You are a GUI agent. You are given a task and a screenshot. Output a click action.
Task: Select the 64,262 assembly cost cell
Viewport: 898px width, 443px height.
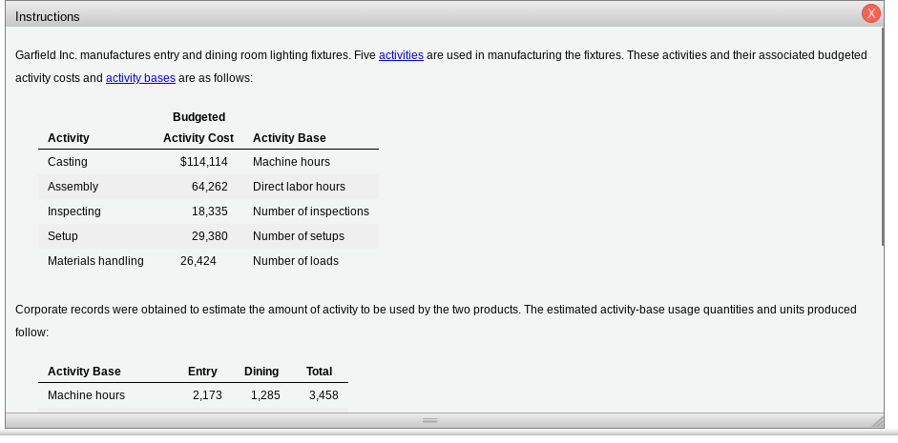[x=210, y=187]
